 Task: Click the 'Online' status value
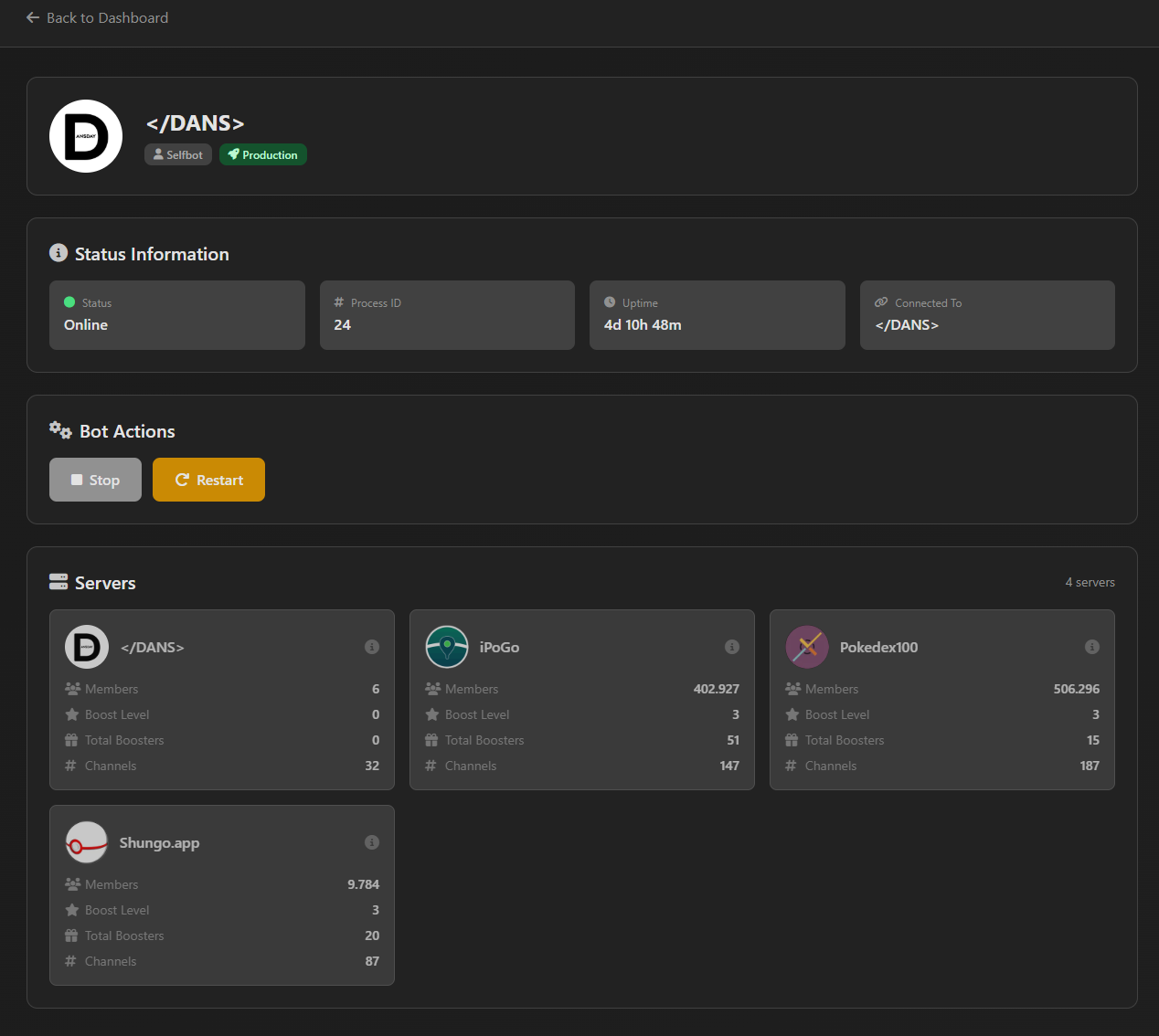(x=86, y=324)
